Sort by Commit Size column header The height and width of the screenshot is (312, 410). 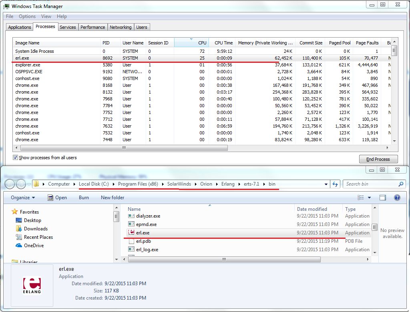[310, 43]
